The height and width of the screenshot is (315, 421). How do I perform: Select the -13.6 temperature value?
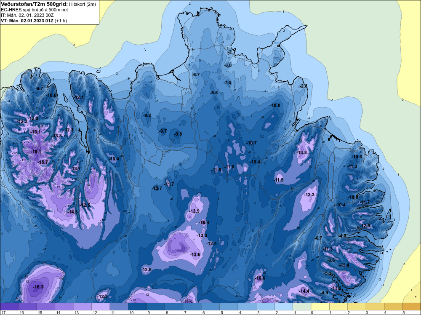click(195, 254)
